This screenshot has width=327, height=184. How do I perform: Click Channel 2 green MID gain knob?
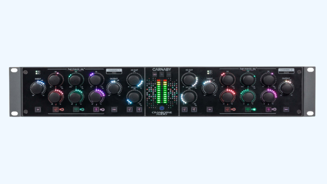[248, 97]
